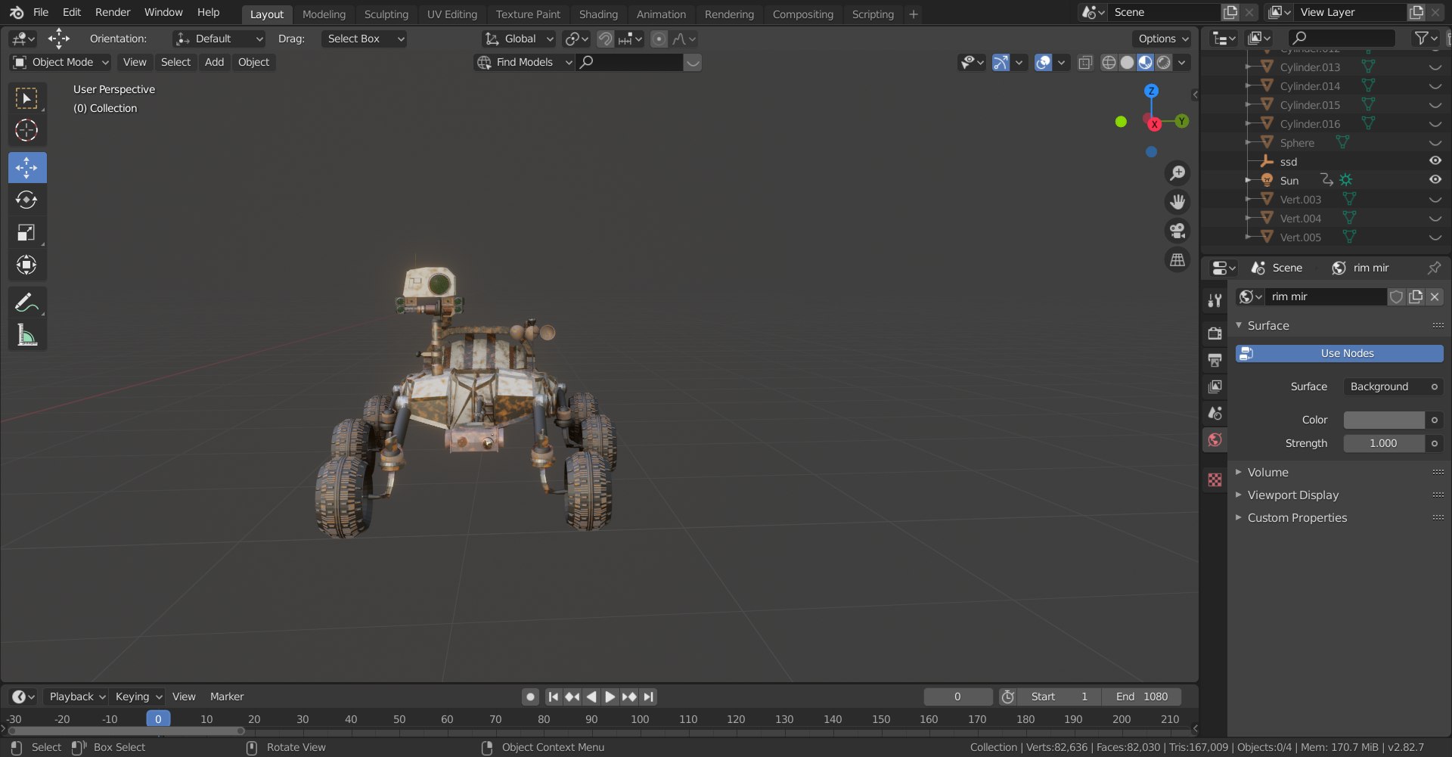Select the Annotate tool

pos(27,302)
